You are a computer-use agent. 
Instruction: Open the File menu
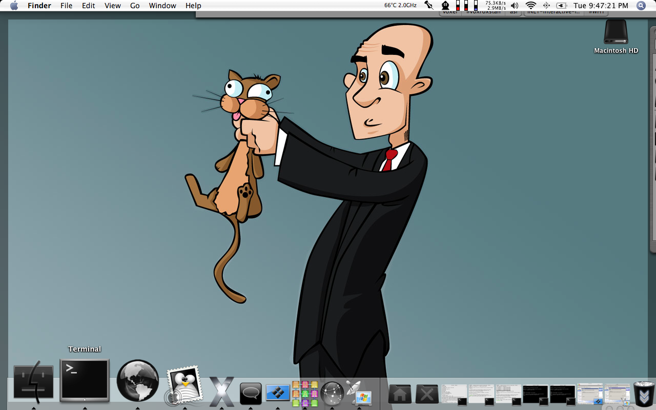pyautogui.click(x=66, y=6)
